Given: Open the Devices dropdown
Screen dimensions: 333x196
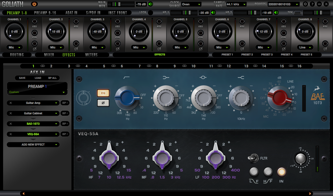Looking at the screenshot, I should click(x=284, y=4).
